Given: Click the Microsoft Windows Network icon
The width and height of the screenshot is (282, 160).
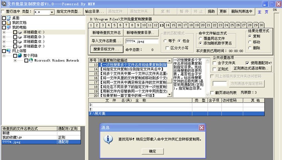Looking at the screenshot, I should (31, 60).
